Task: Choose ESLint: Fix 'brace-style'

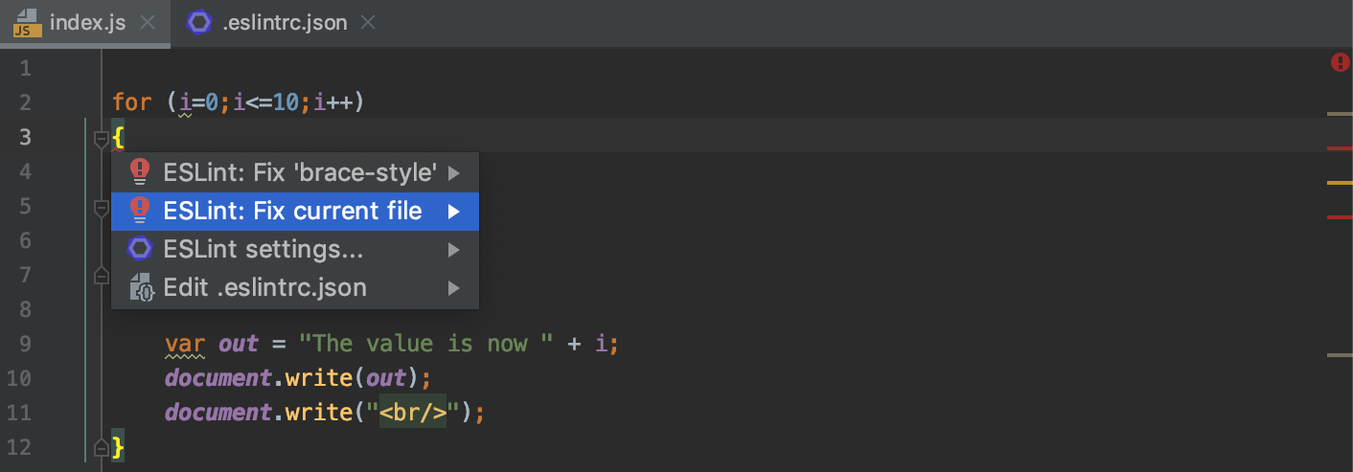Action: [x=295, y=172]
